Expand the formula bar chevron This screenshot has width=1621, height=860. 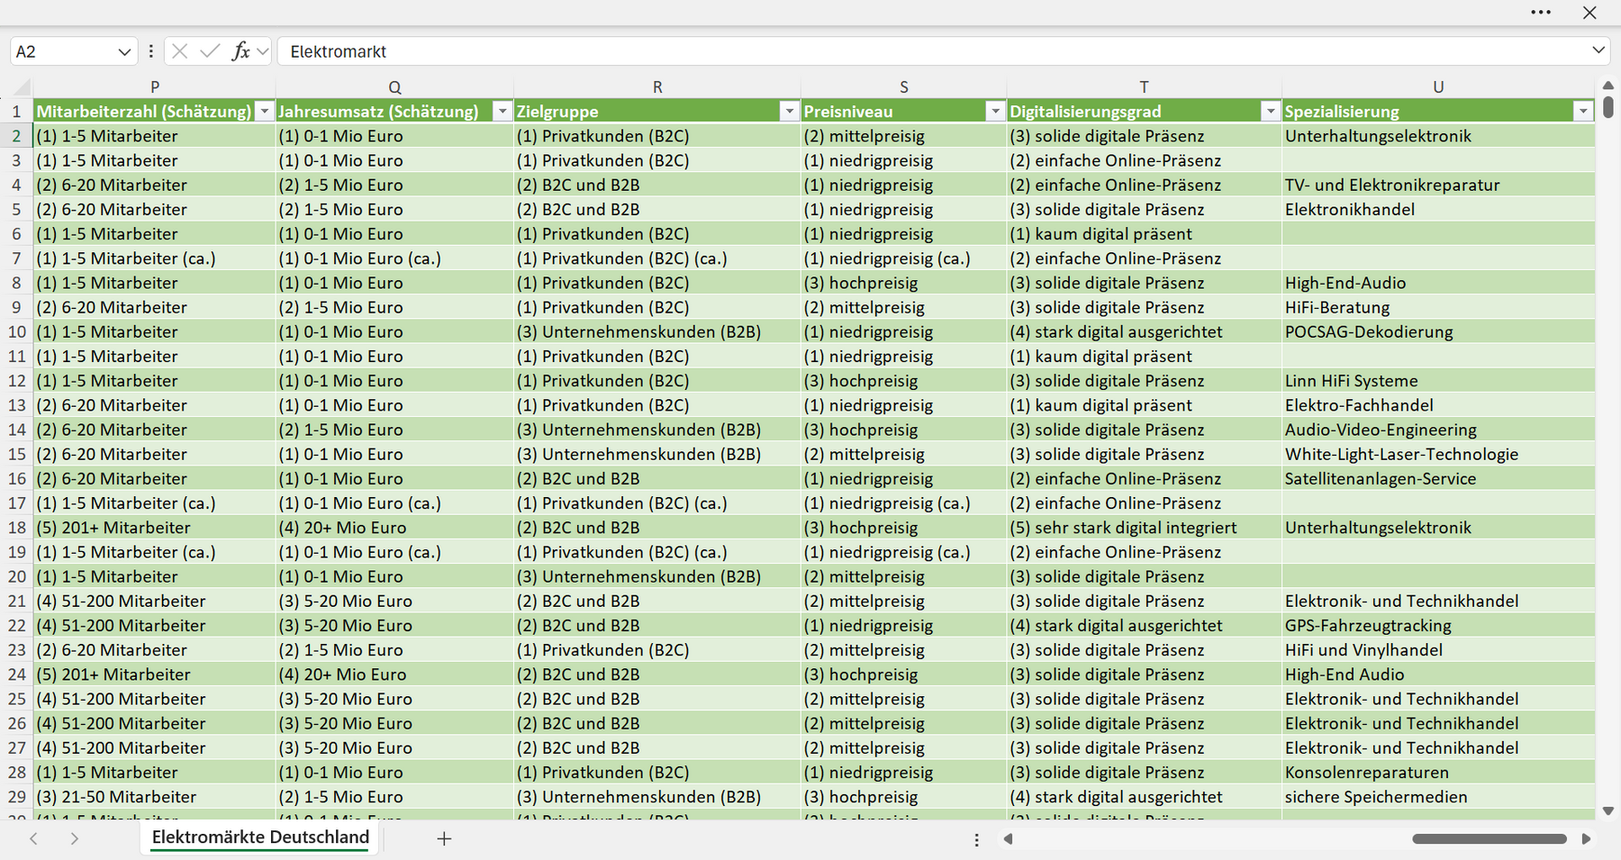pos(1598,50)
